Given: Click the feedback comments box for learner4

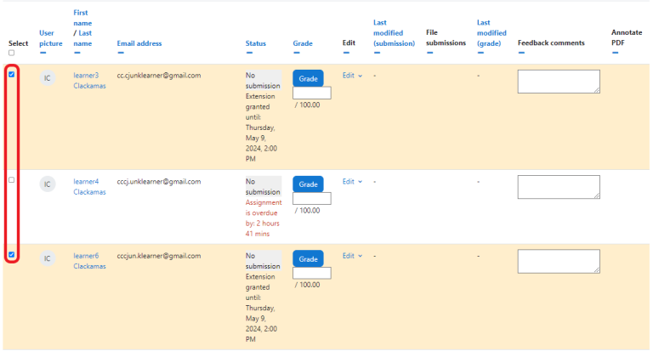Looking at the screenshot, I should (x=559, y=187).
